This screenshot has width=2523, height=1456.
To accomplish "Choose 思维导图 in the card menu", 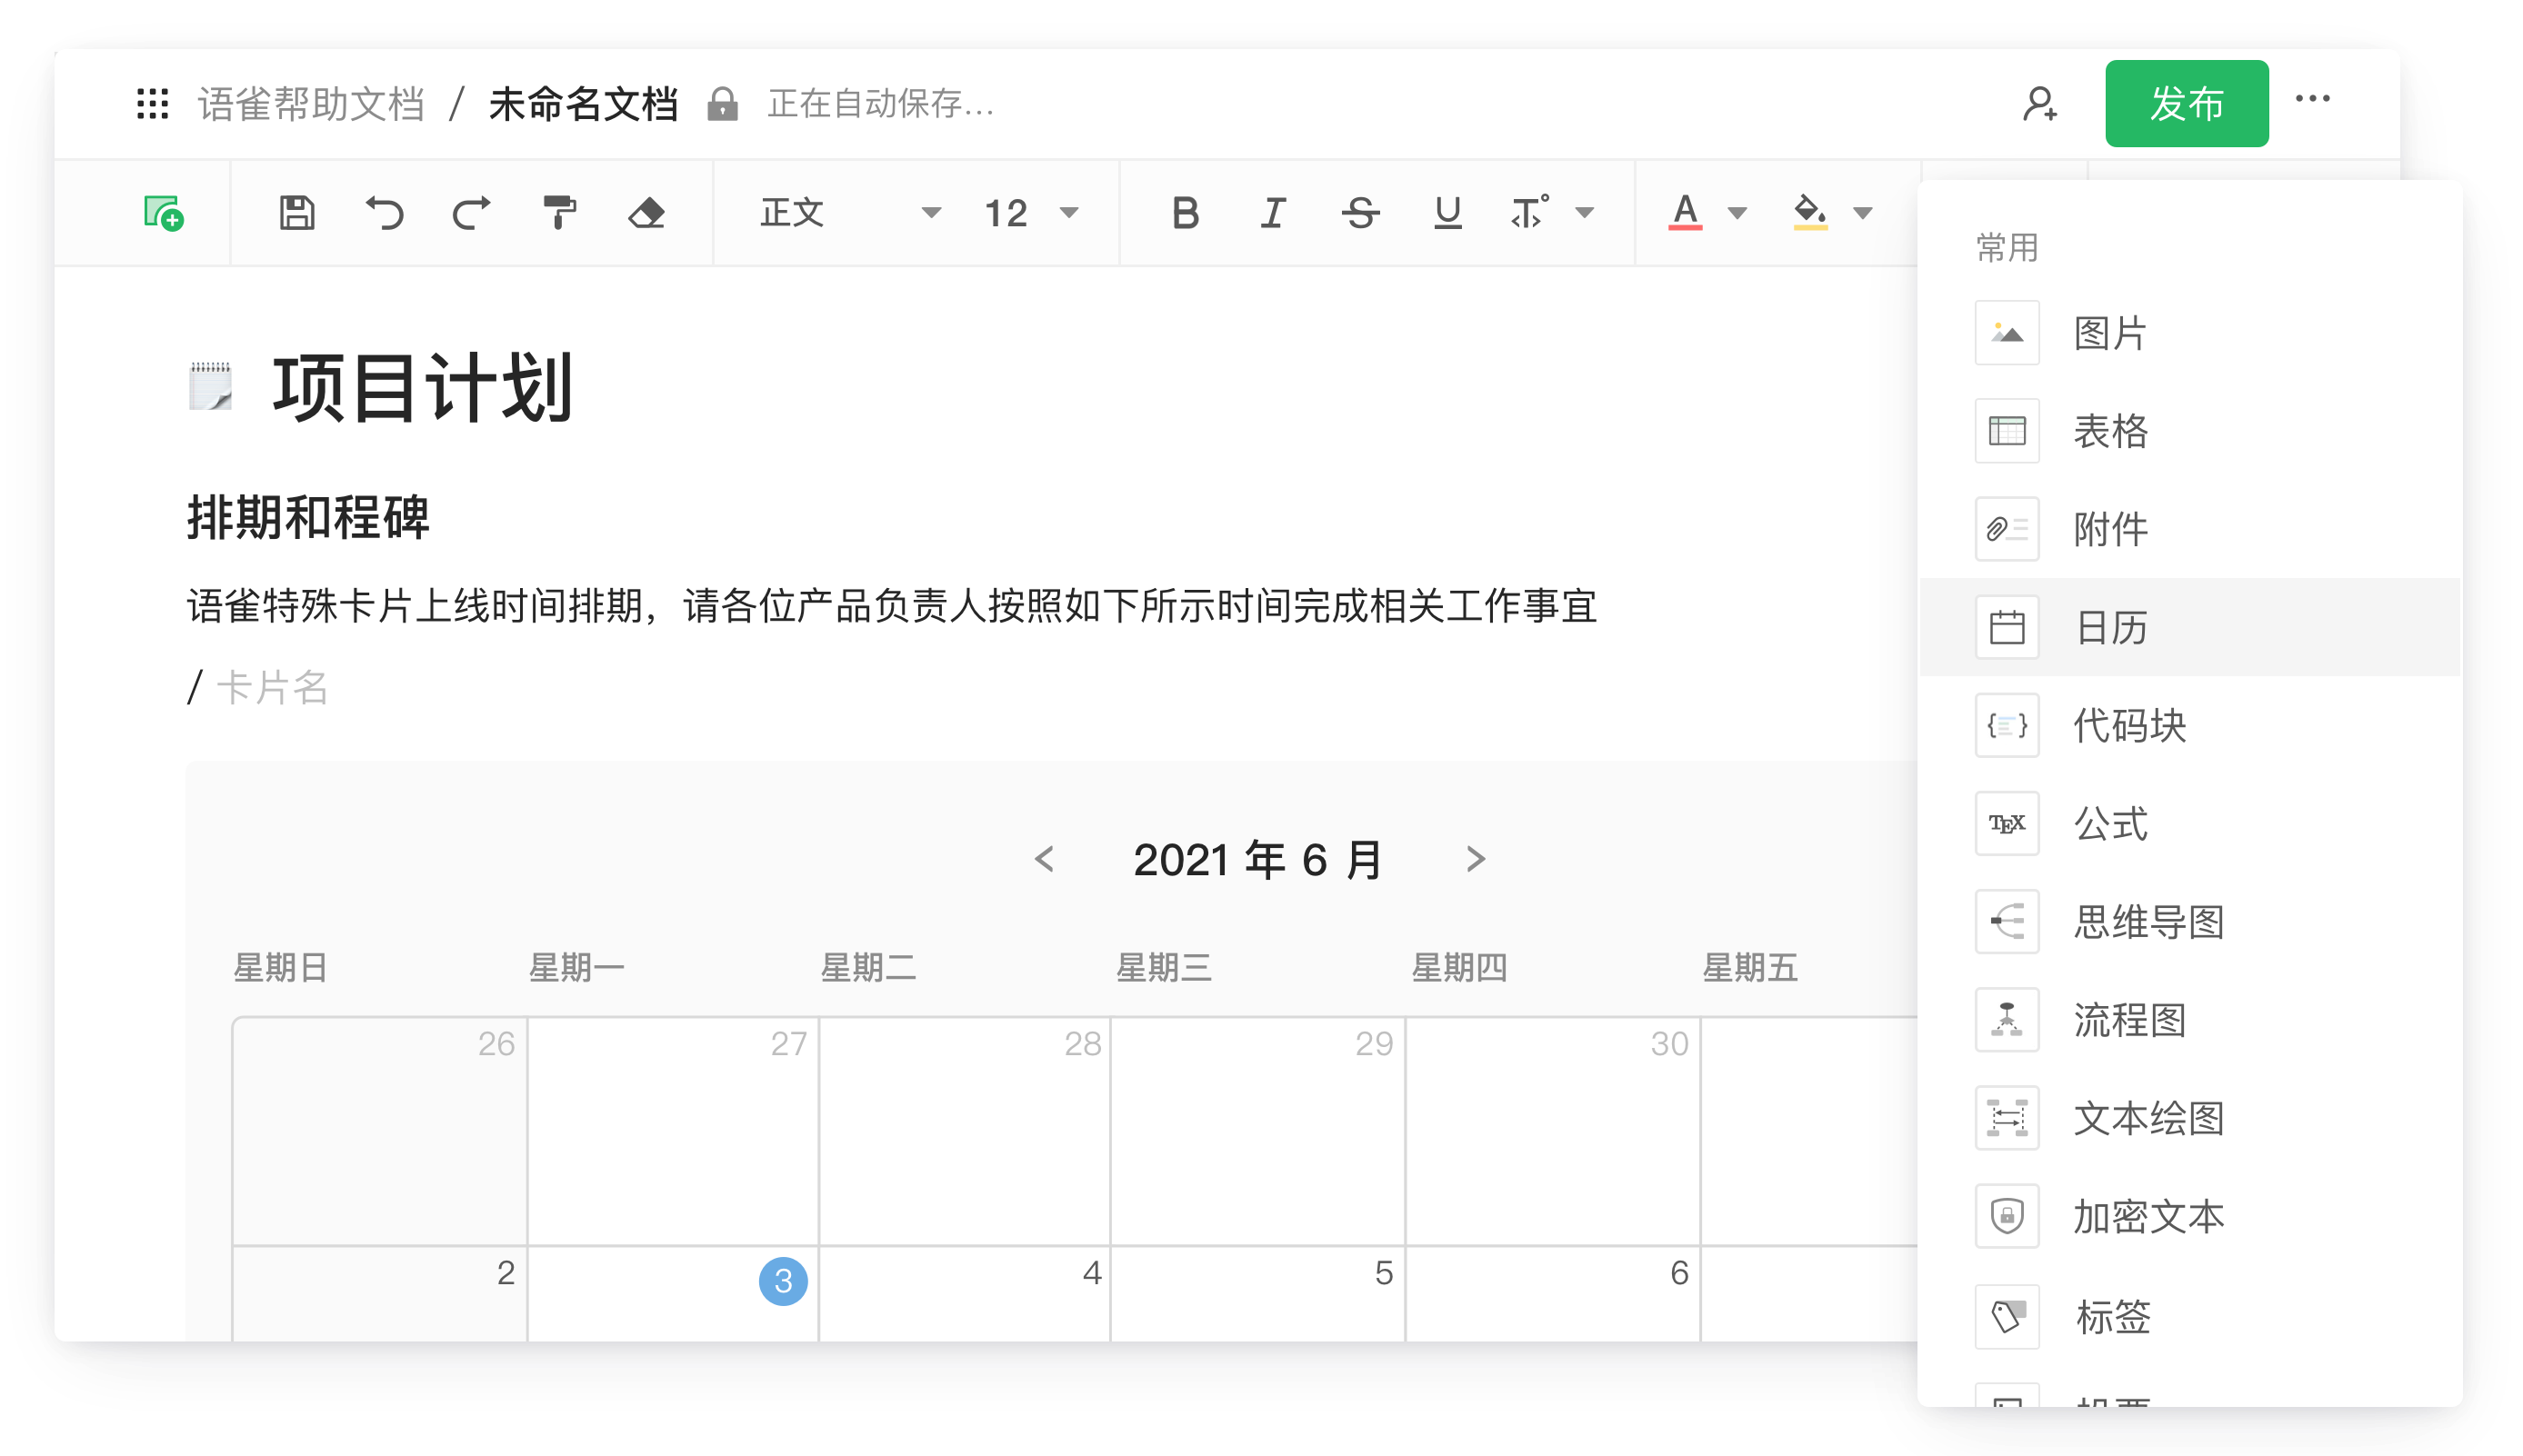I will pos(2148,921).
